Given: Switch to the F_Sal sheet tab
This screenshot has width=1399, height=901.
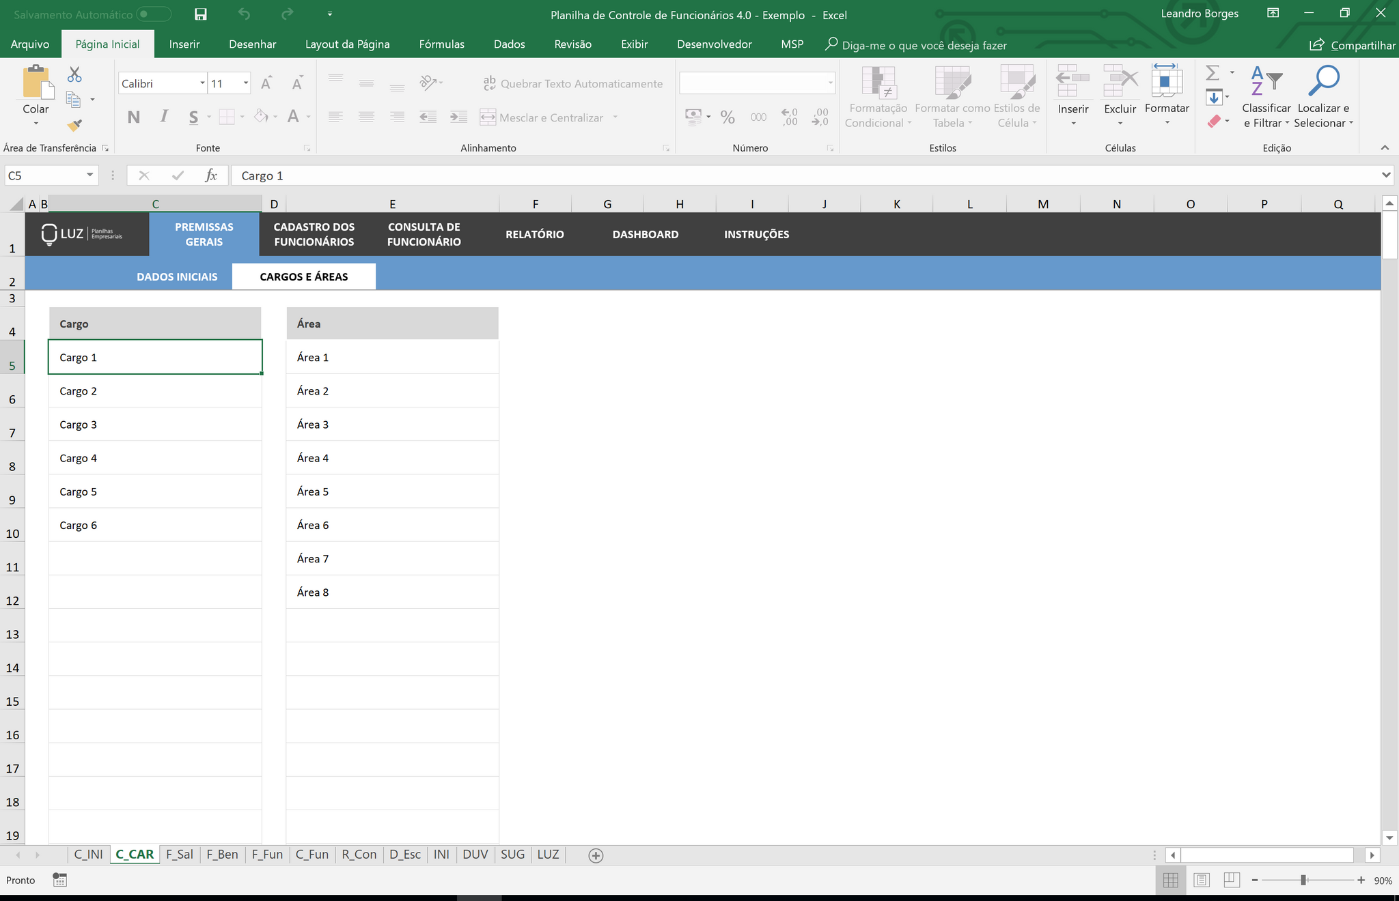Looking at the screenshot, I should 179,855.
